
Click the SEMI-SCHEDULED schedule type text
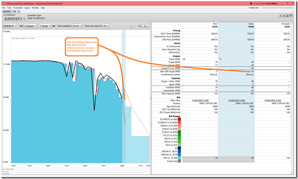pyautogui.click(x=36, y=18)
